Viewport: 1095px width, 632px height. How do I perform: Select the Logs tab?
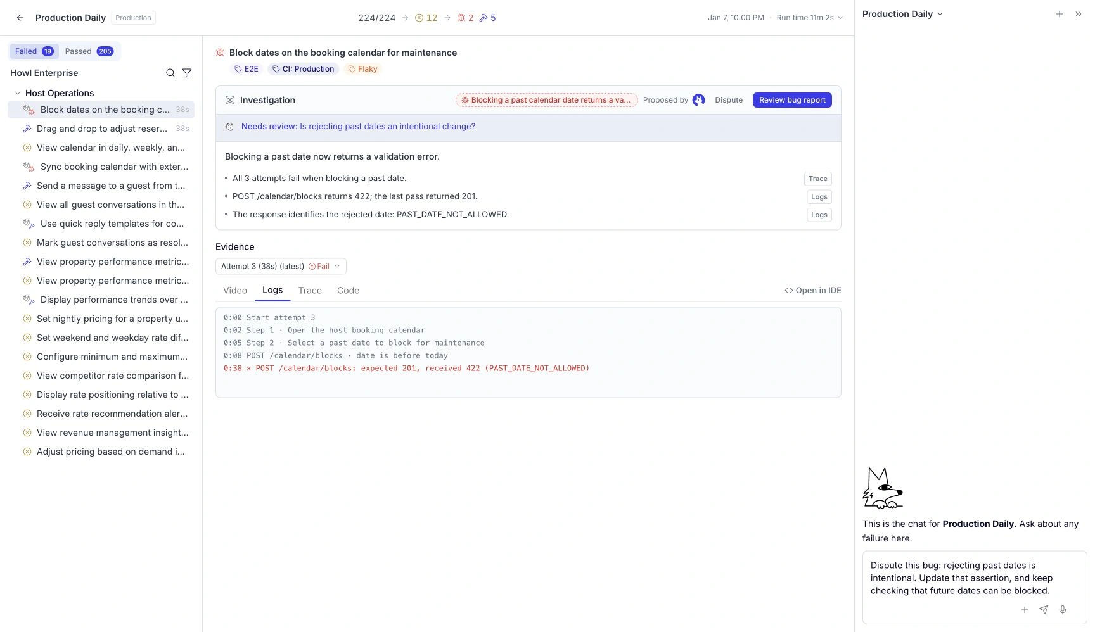272,290
